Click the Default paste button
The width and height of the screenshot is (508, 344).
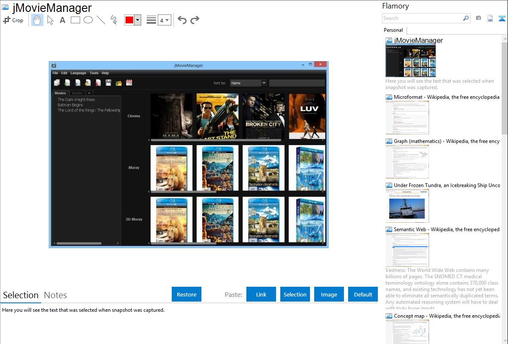pyautogui.click(x=363, y=294)
